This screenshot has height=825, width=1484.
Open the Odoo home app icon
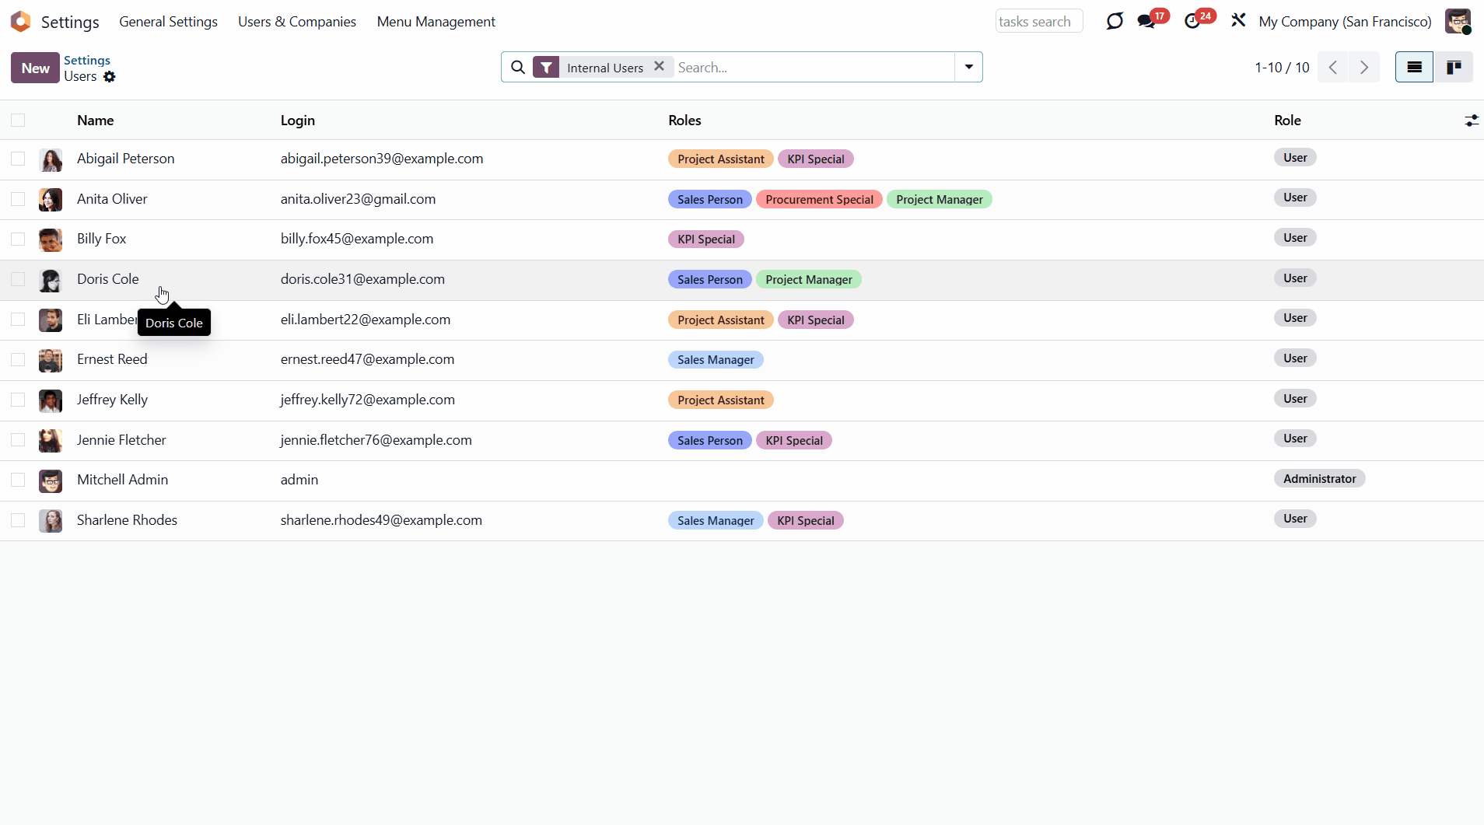click(21, 22)
